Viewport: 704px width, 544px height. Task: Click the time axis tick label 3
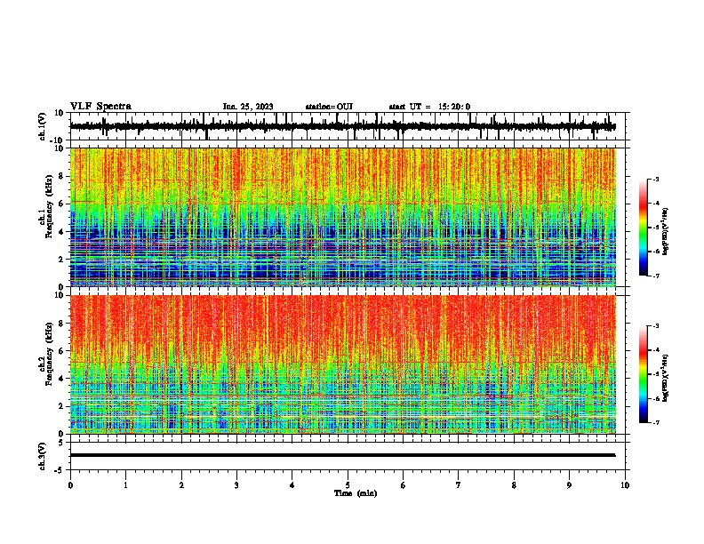point(236,485)
